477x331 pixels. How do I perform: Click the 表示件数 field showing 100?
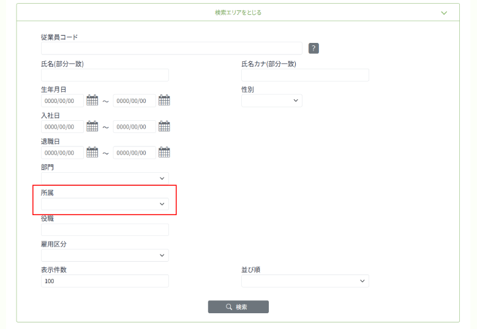(x=105, y=281)
